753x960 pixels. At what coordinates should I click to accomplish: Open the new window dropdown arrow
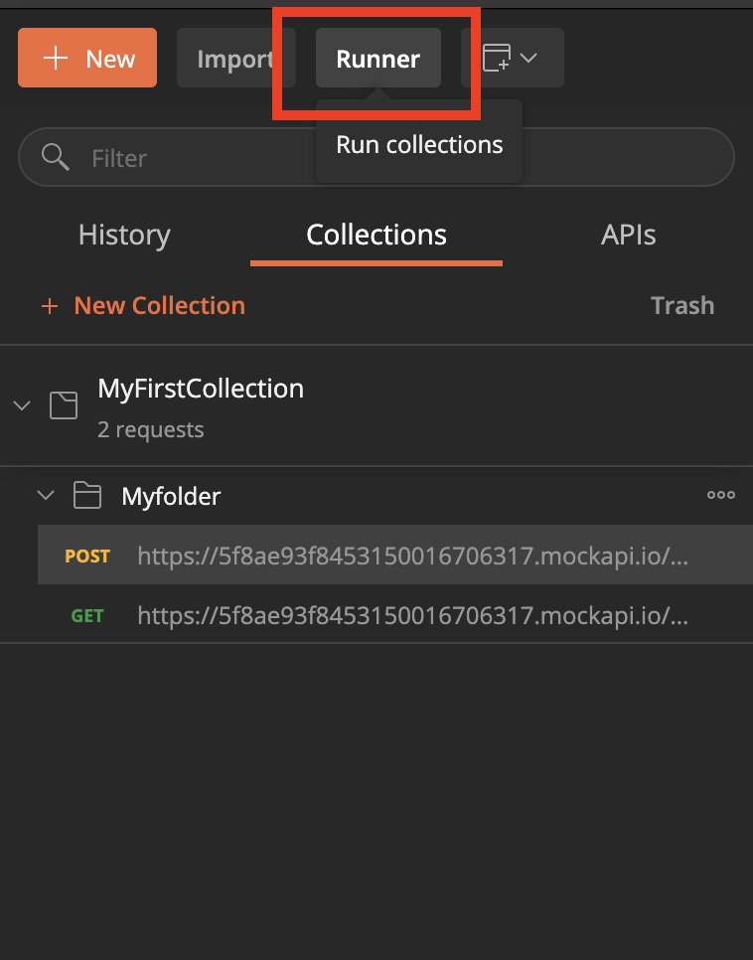528,58
